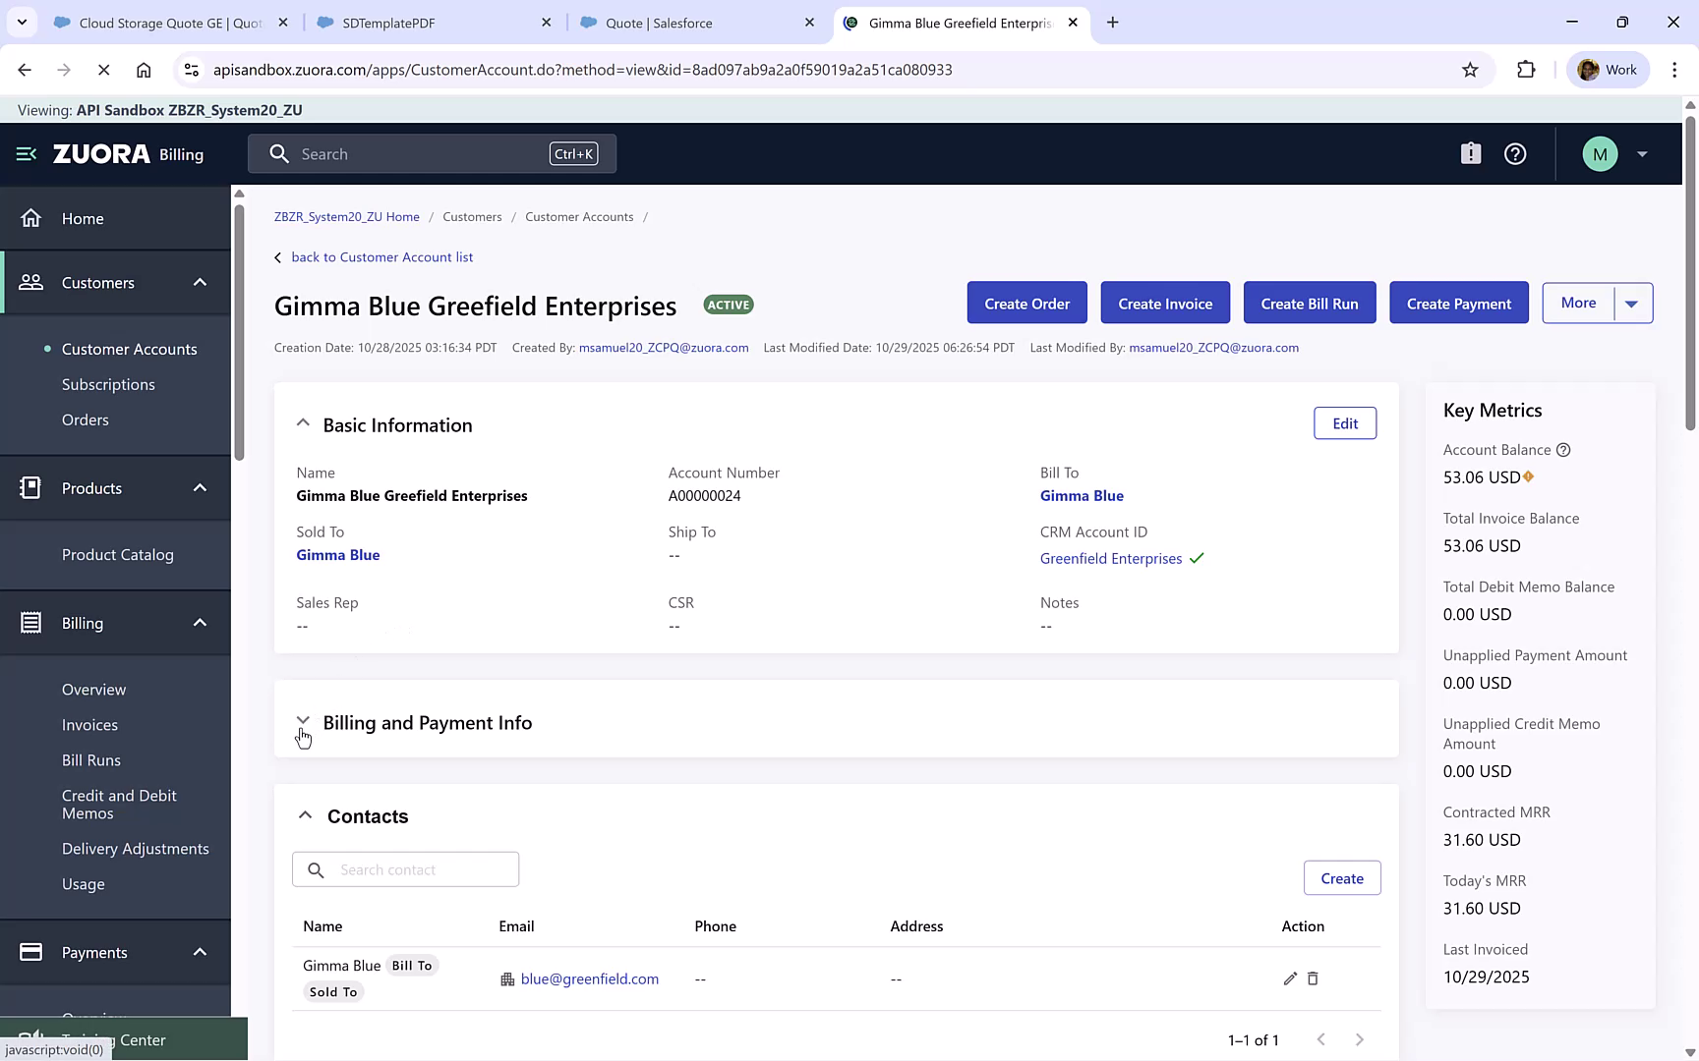Open the user avatar profile menu
Screen dimensions: 1699x1061
point(1600,153)
